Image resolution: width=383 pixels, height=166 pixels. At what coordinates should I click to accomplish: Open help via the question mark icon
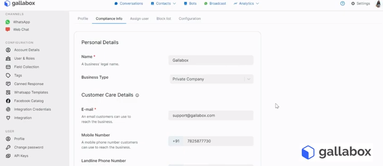pos(342,3)
